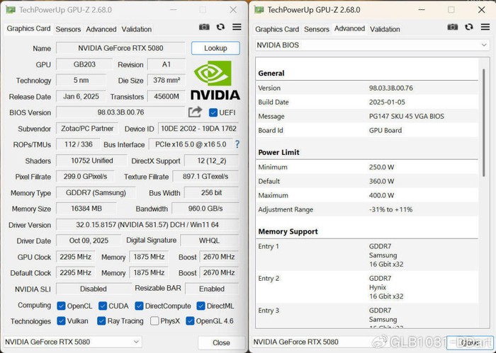Click the Bandwidth field 960.0 GB/s
Screen dimensions: 496x353
205,209
